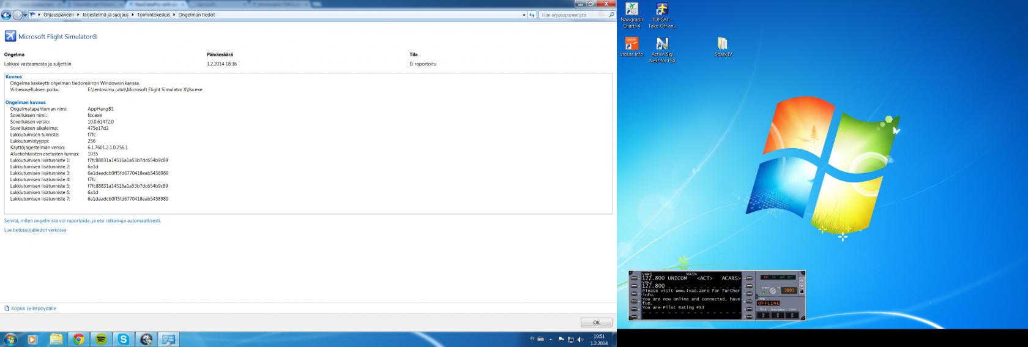The width and height of the screenshot is (1028, 347).
Task: Select the AppHangB1 value
Action: click(100, 109)
